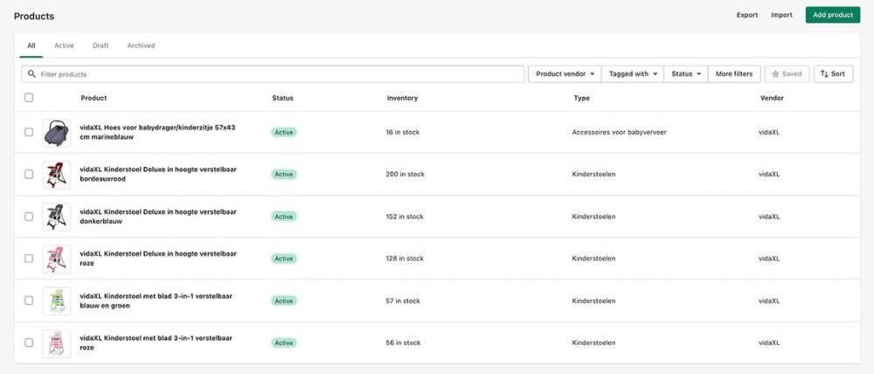Click the Saved button
The image size is (874, 374).
787,73
